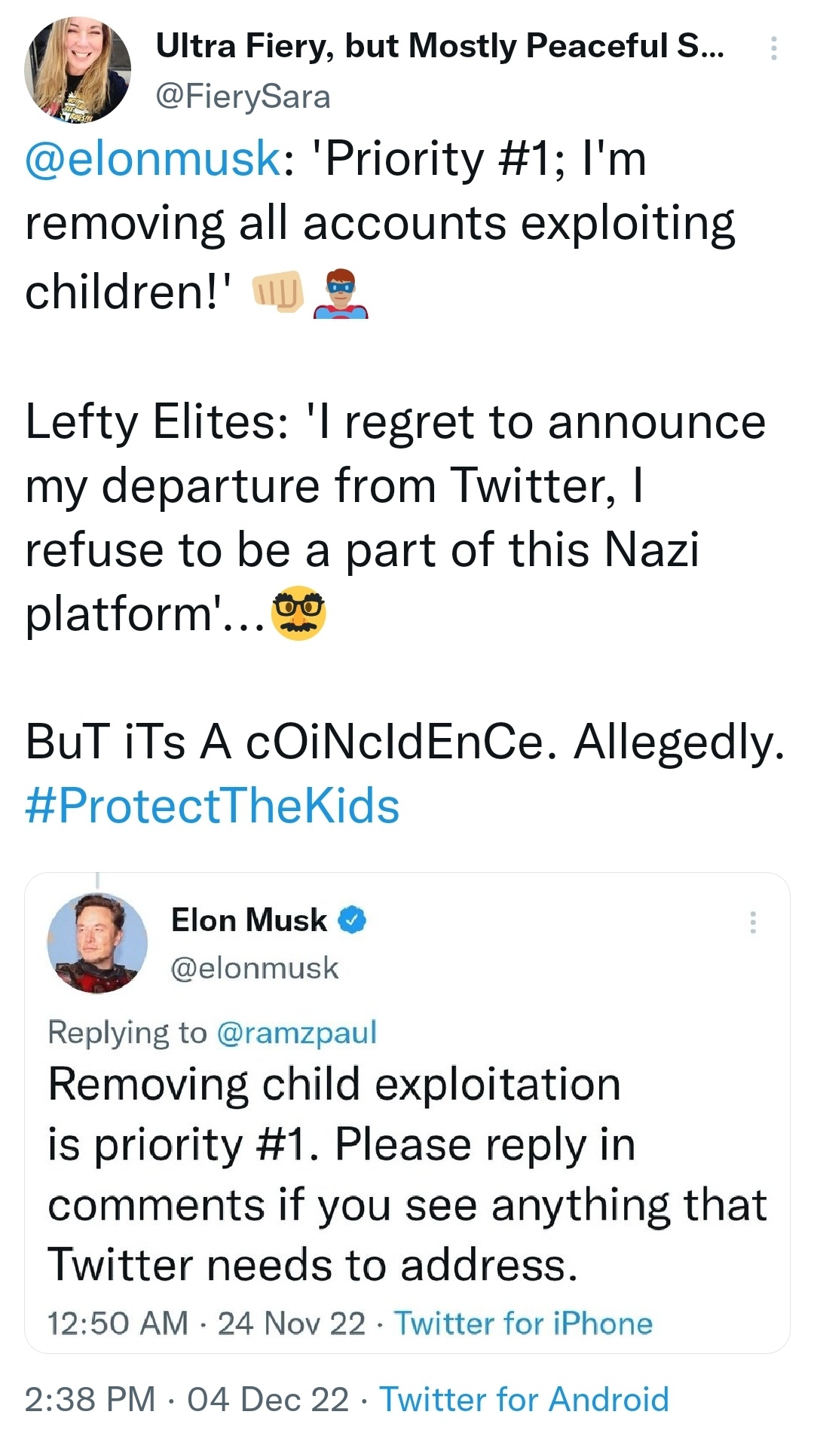
Task: Click the 2:38 PM · 04 Dec 22 timestamp
Action: click(x=187, y=1399)
